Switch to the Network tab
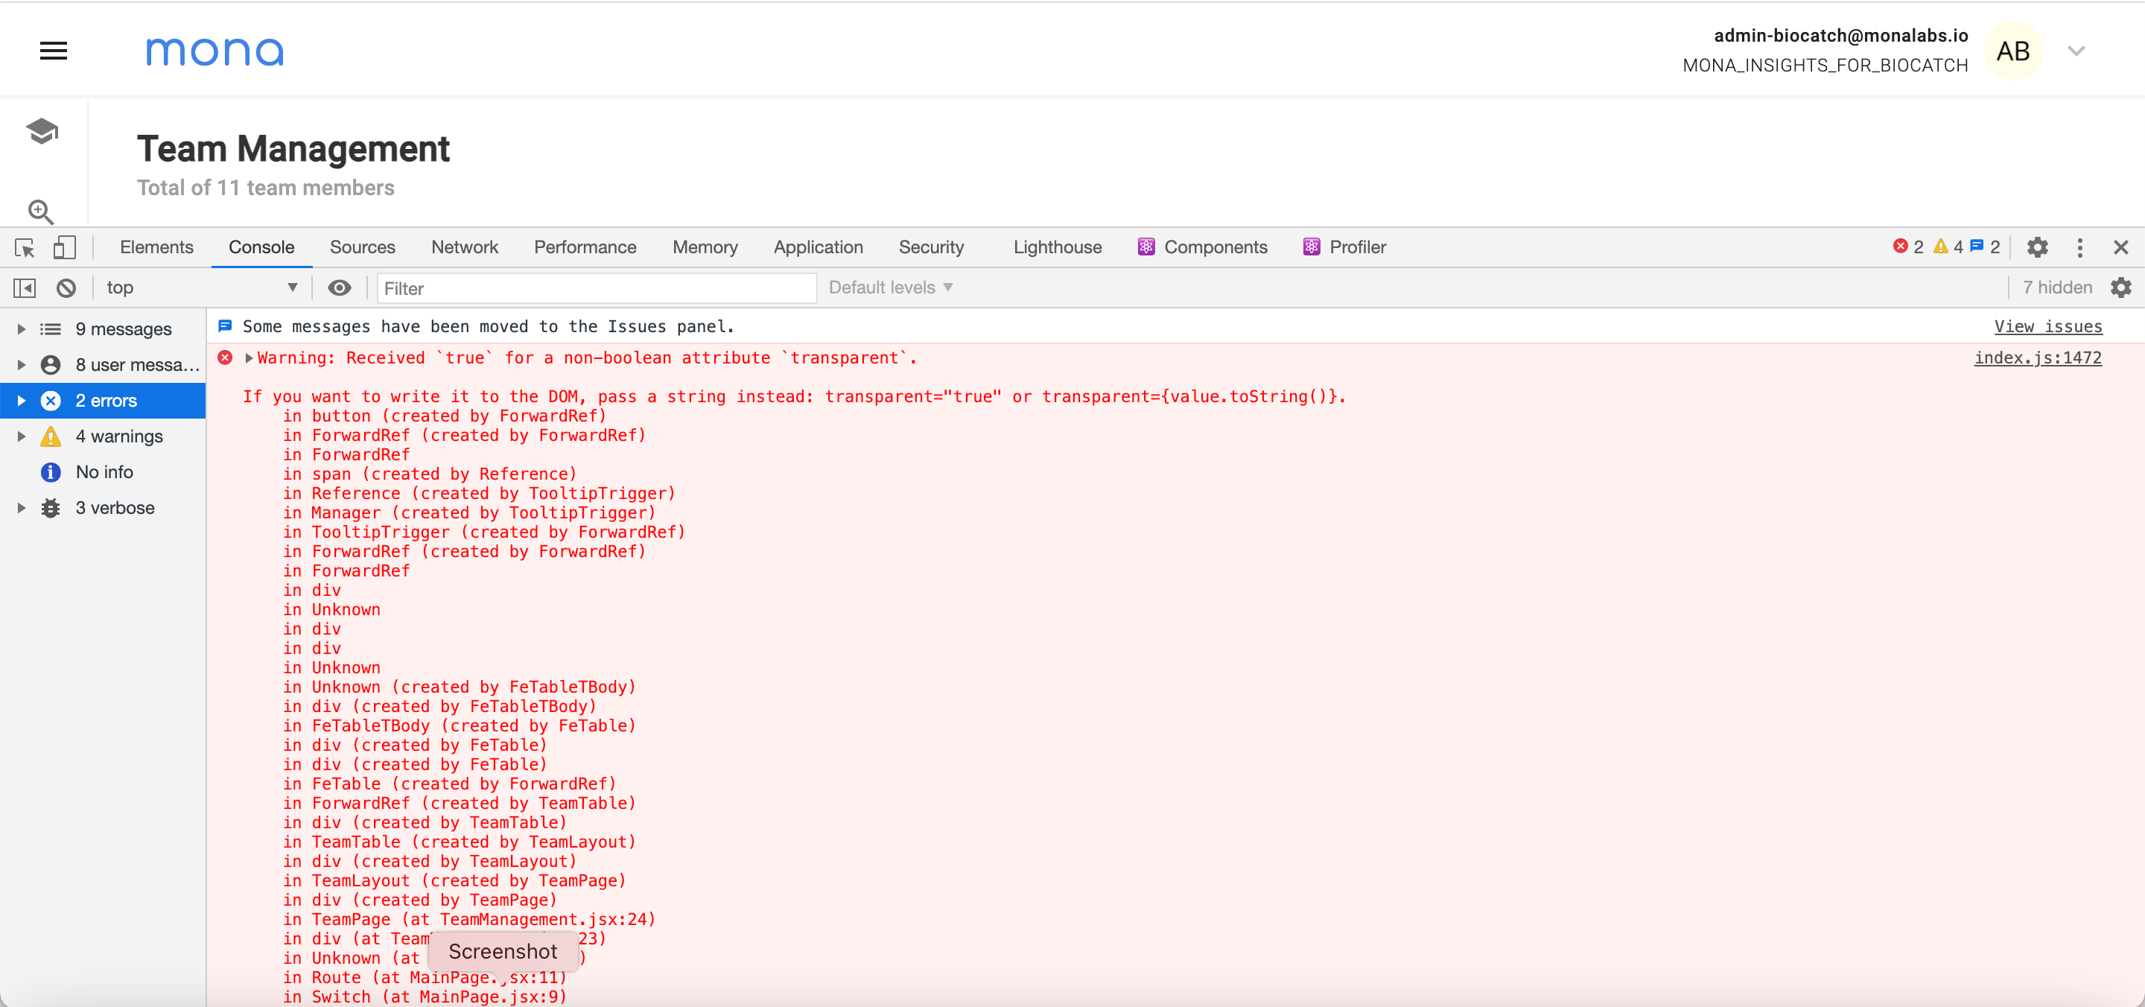Image resolution: width=2145 pixels, height=1007 pixels. coord(465,247)
